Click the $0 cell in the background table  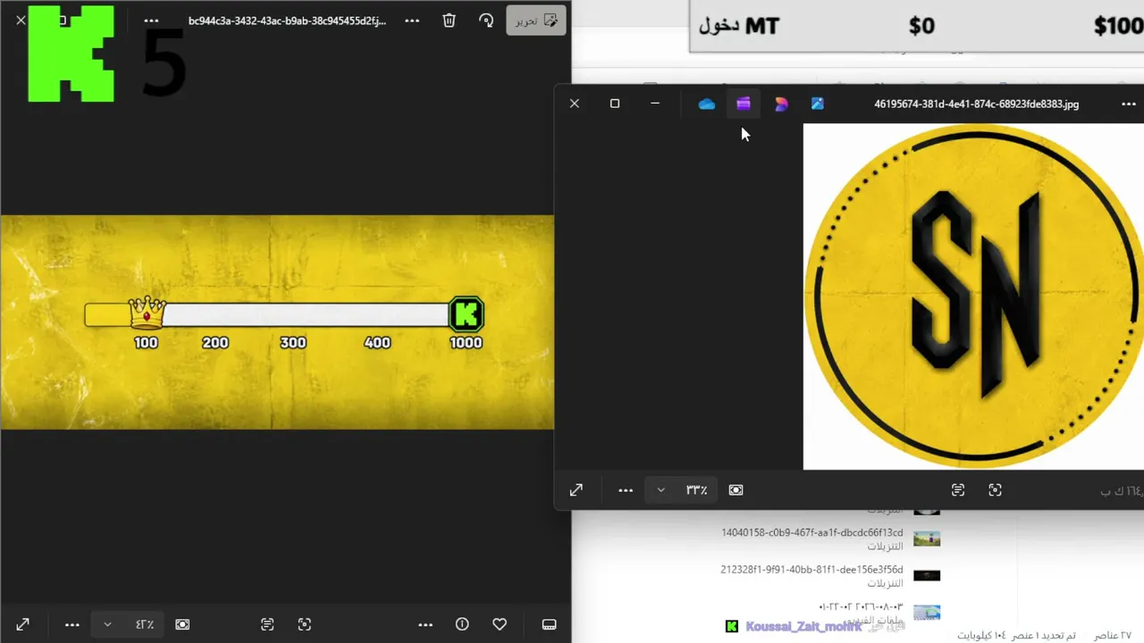(x=921, y=26)
